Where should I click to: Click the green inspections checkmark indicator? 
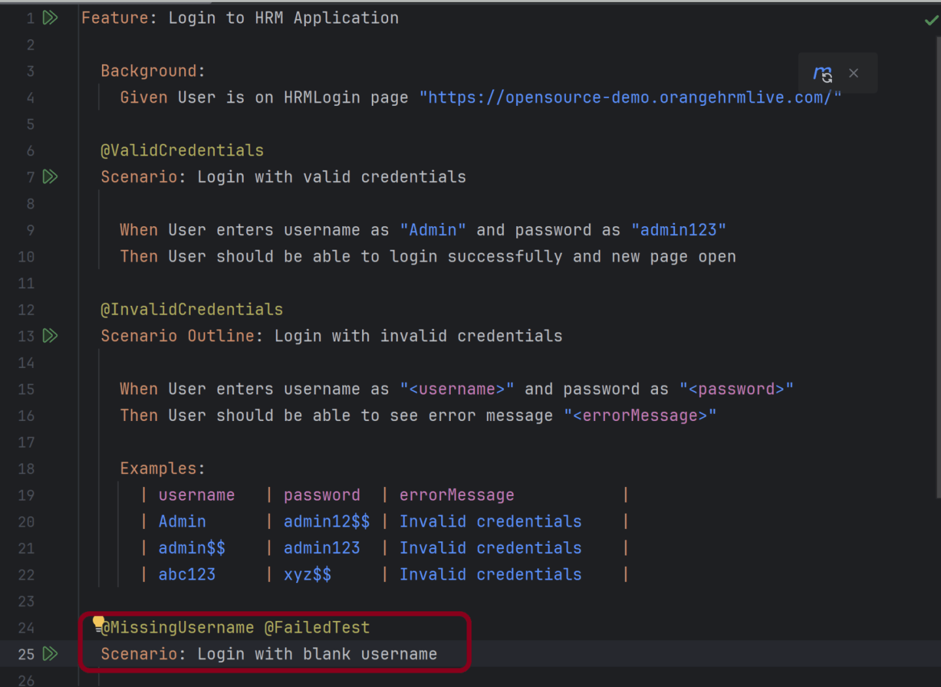(931, 20)
